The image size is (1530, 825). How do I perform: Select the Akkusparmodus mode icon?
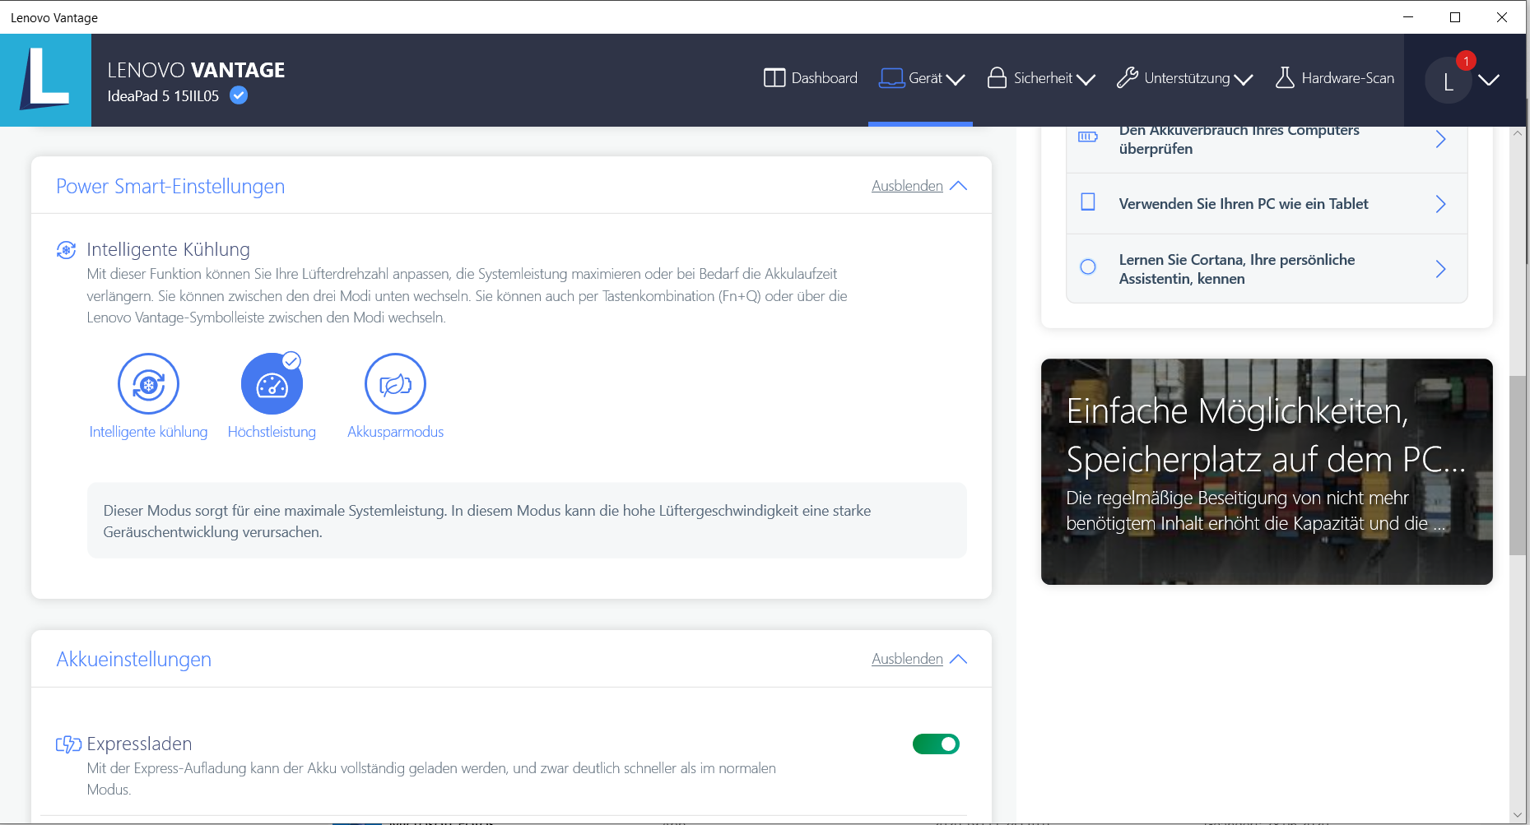395,384
